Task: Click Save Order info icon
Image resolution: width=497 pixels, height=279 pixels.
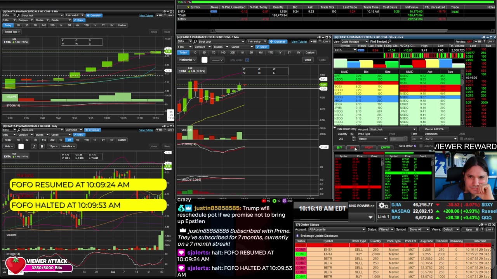Action: coord(415,146)
